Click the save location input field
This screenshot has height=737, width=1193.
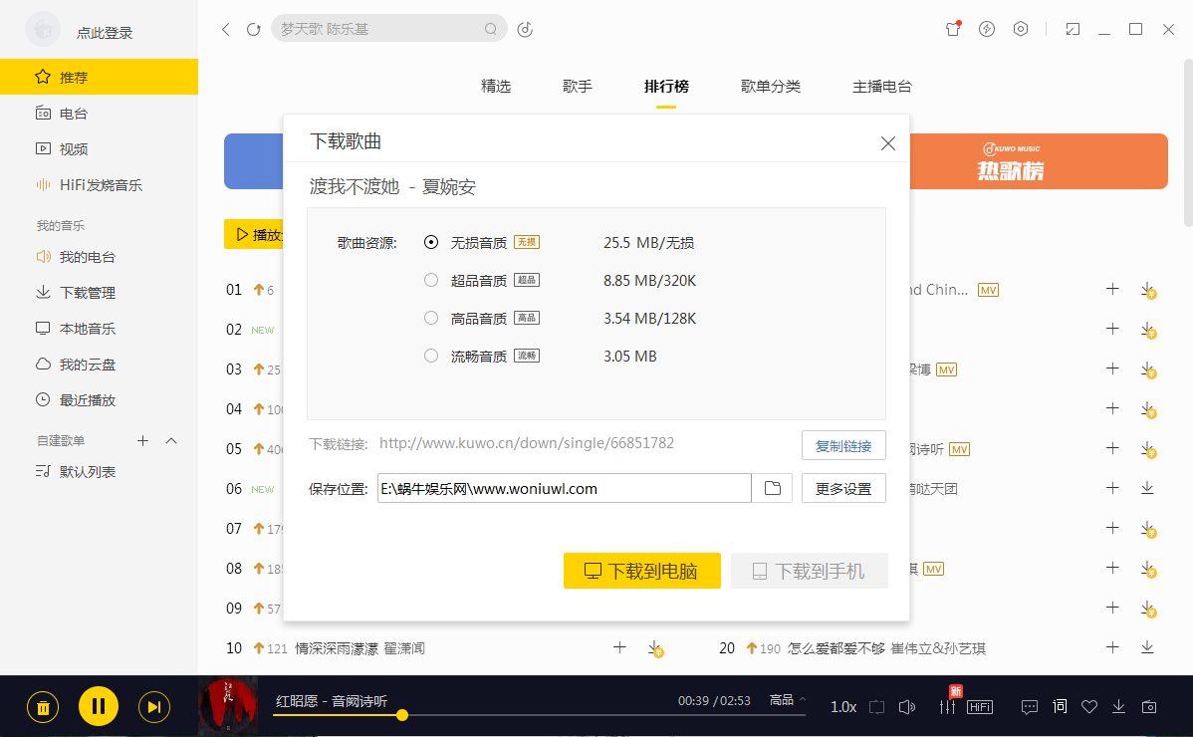[x=563, y=488]
